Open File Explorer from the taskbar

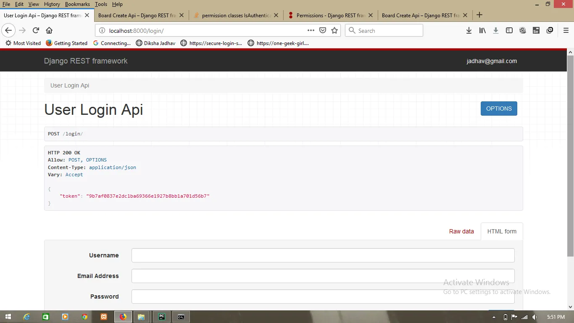coord(141,317)
